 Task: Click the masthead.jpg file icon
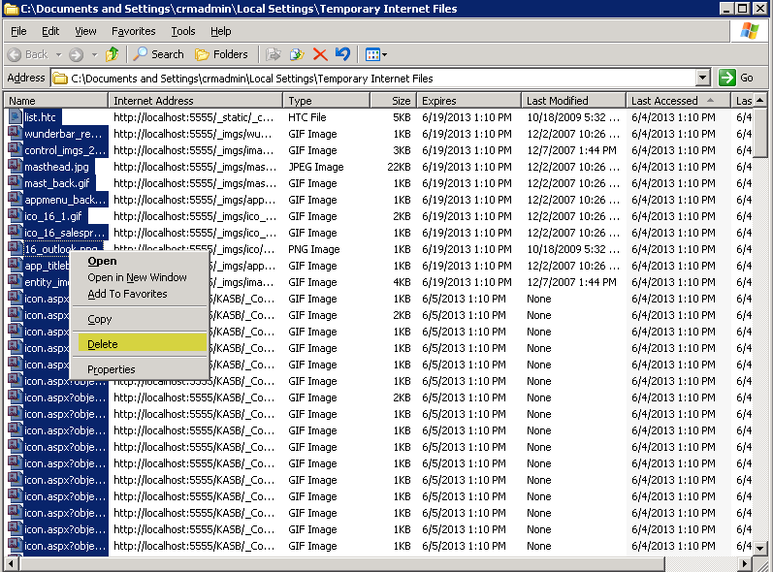pyautogui.click(x=16, y=166)
